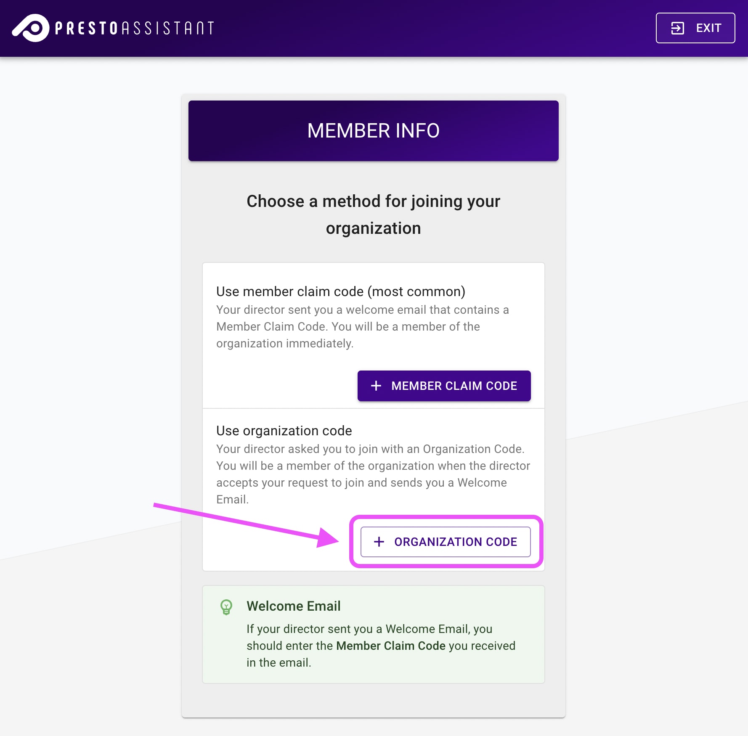
Task: Click the Use member claim code section title
Action: (x=340, y=291)
